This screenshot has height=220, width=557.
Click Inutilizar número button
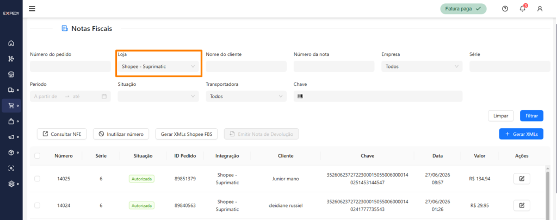tap(121, 134)
